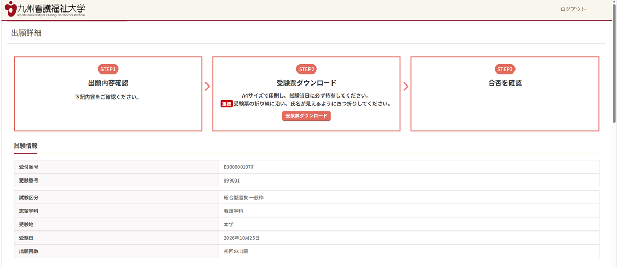
Task: Click the 受験票ダウンロード red button
Action: [306, 116]
